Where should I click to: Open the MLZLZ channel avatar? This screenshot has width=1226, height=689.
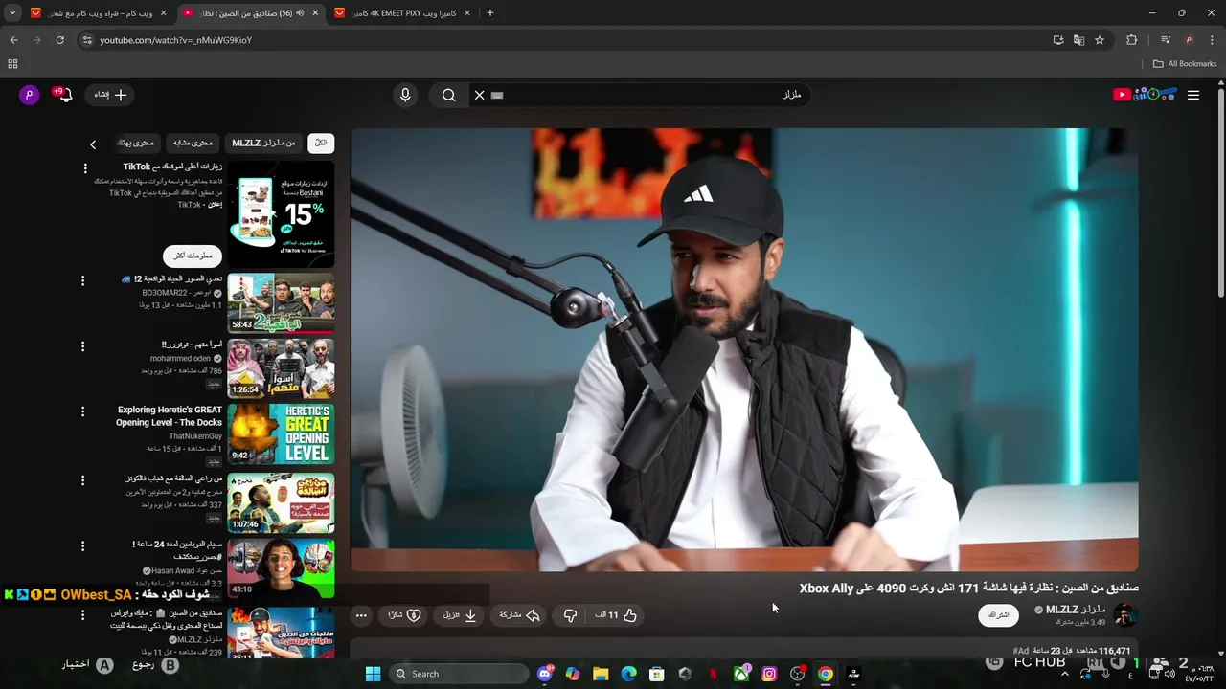tap(1125, 614)
